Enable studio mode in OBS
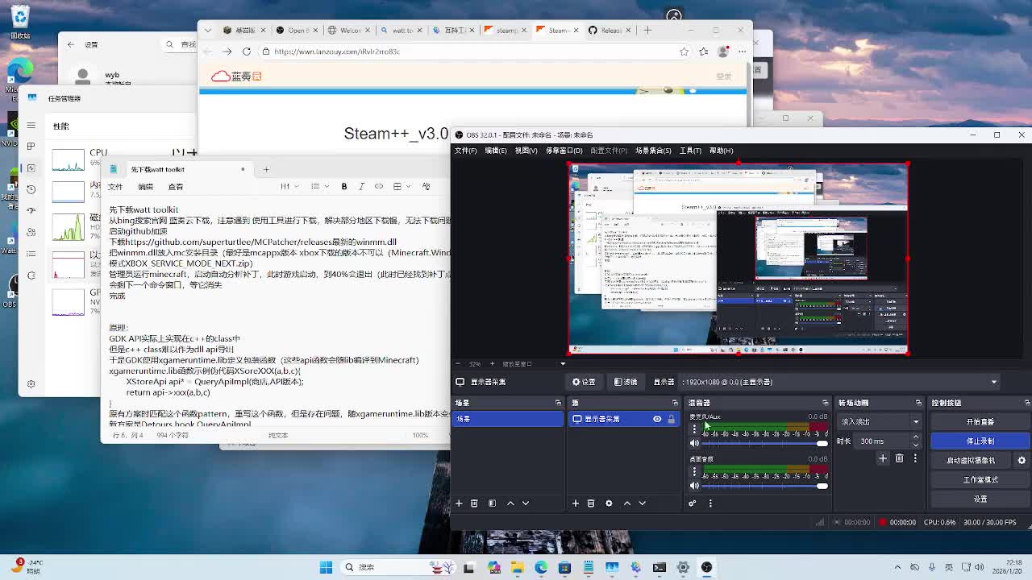This screenshot has width=1032, height=580. pos(980,480)
